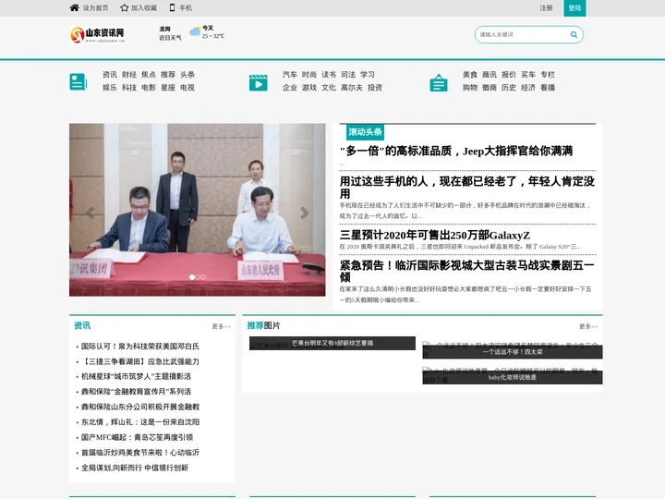
Task: Open news item 国际认可！泉为科技荣获美国邓白氏
Action: tap(140, 347)
